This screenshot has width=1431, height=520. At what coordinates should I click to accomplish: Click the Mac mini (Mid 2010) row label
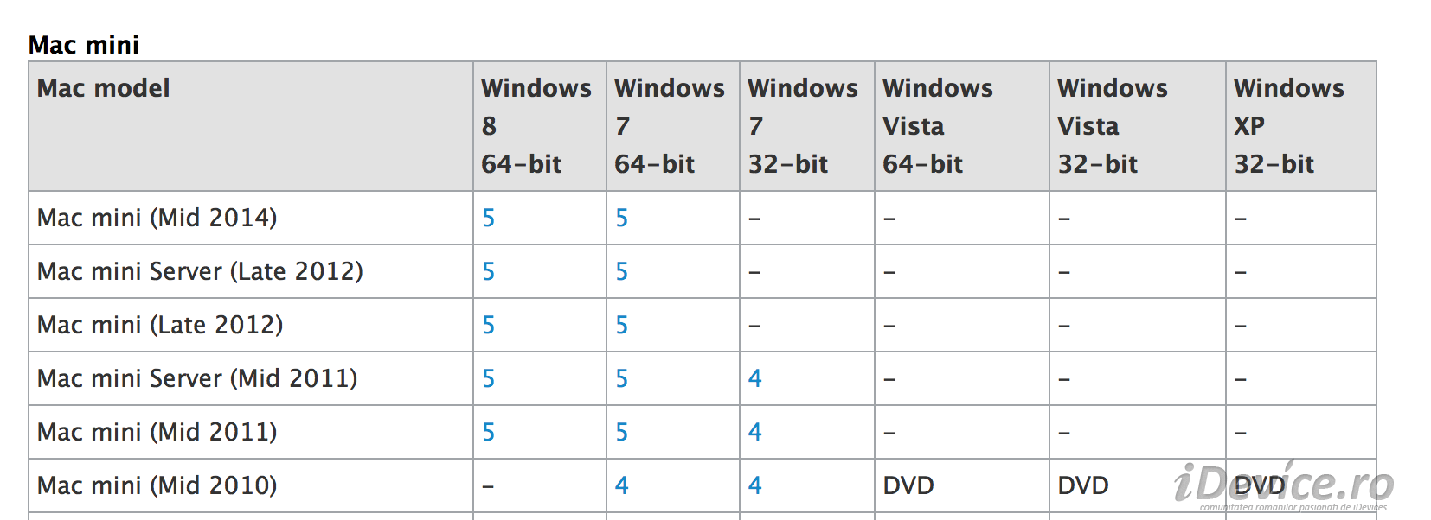157,485
